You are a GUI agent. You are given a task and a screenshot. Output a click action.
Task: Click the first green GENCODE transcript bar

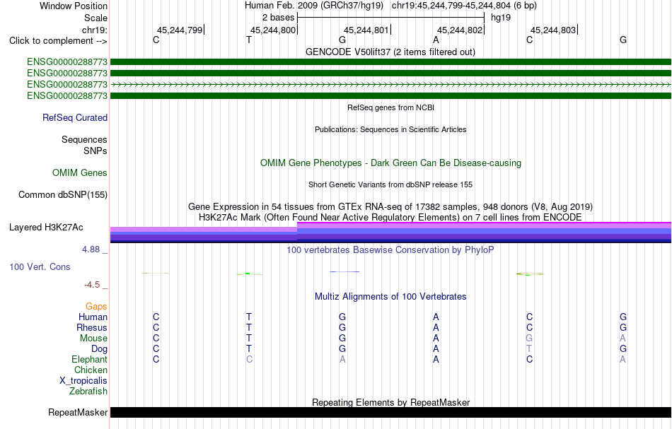[390, 61]
